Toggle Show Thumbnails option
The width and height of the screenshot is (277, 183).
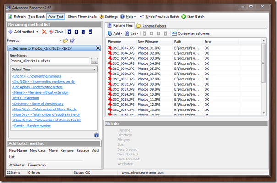(x=83, y=17)
